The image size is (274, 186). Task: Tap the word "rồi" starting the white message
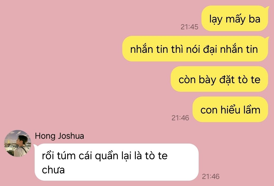coord(48,155)
